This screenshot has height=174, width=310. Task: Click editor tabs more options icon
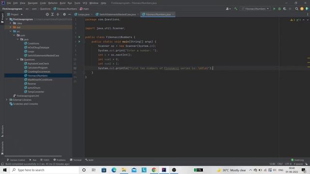(x=308, y=14)
